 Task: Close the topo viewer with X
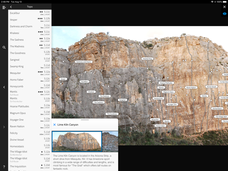click(224, 7)
